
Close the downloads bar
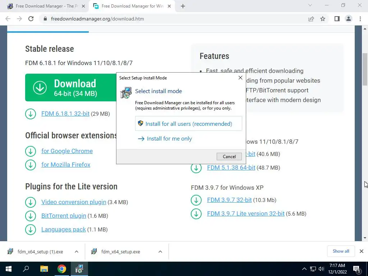point(362,251)
